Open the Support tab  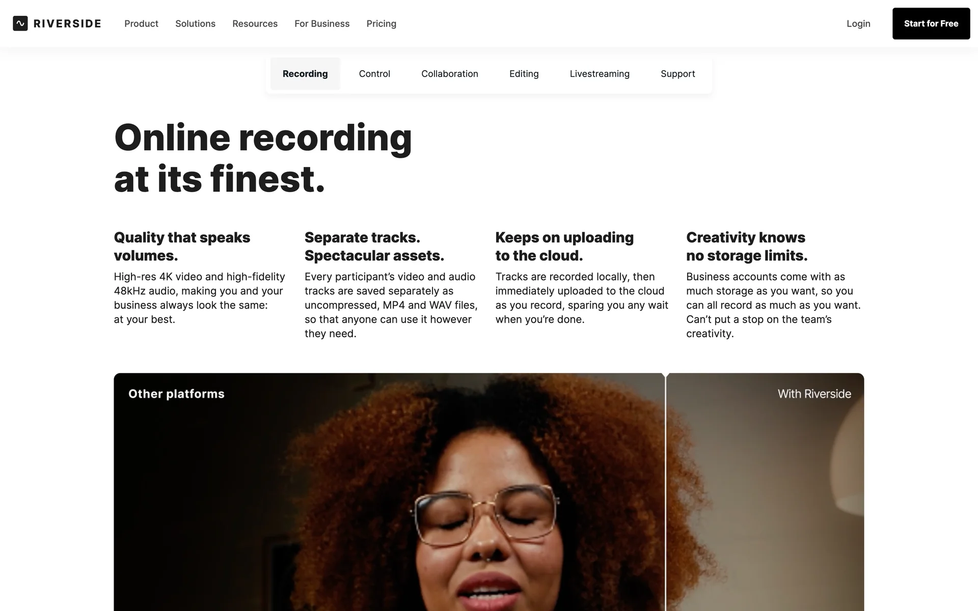[678, 74]
